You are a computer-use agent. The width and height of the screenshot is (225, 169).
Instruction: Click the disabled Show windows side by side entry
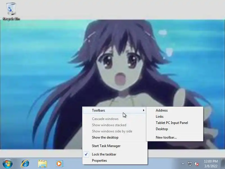(x=114, y=131)
